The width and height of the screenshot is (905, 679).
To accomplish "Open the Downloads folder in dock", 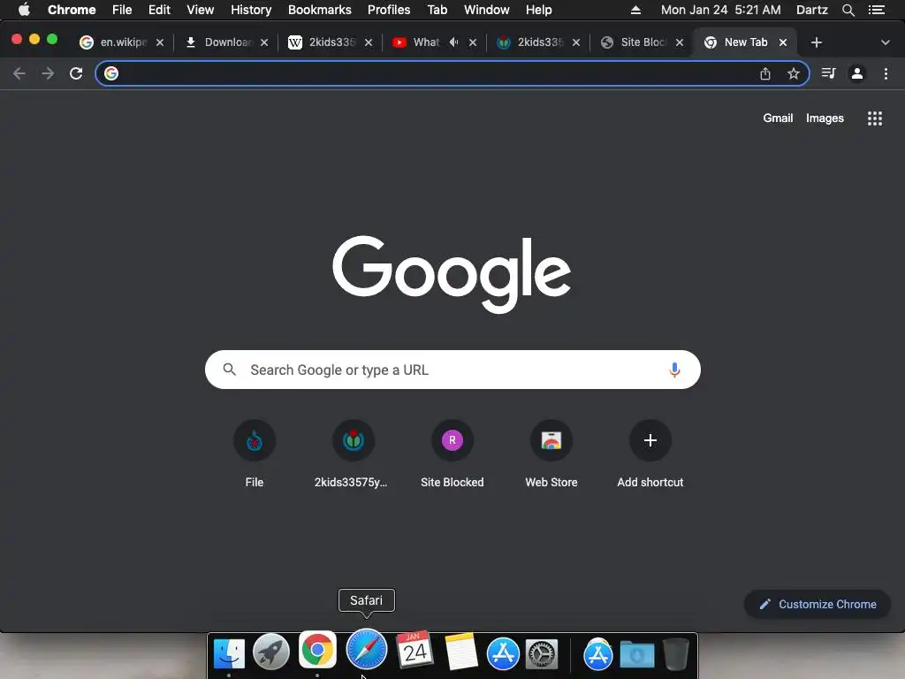I will click(637, 654).
